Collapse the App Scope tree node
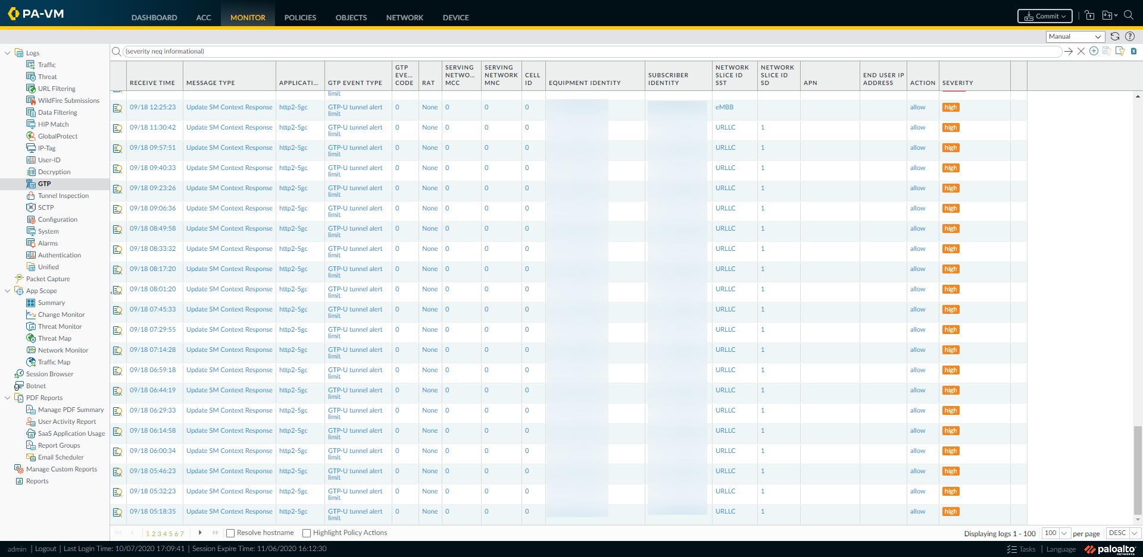This screenshot has height=557, width=1143. (7, 291)
